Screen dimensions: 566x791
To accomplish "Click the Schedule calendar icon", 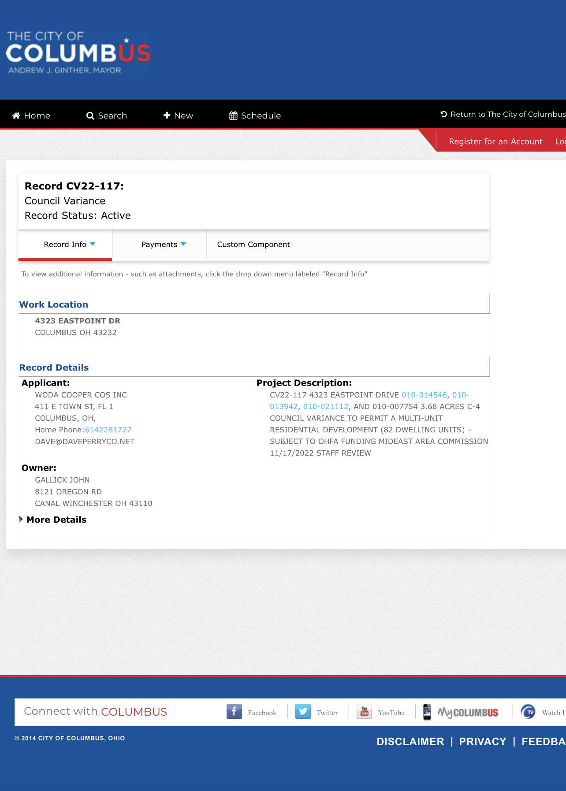I will tap(234, 115).
